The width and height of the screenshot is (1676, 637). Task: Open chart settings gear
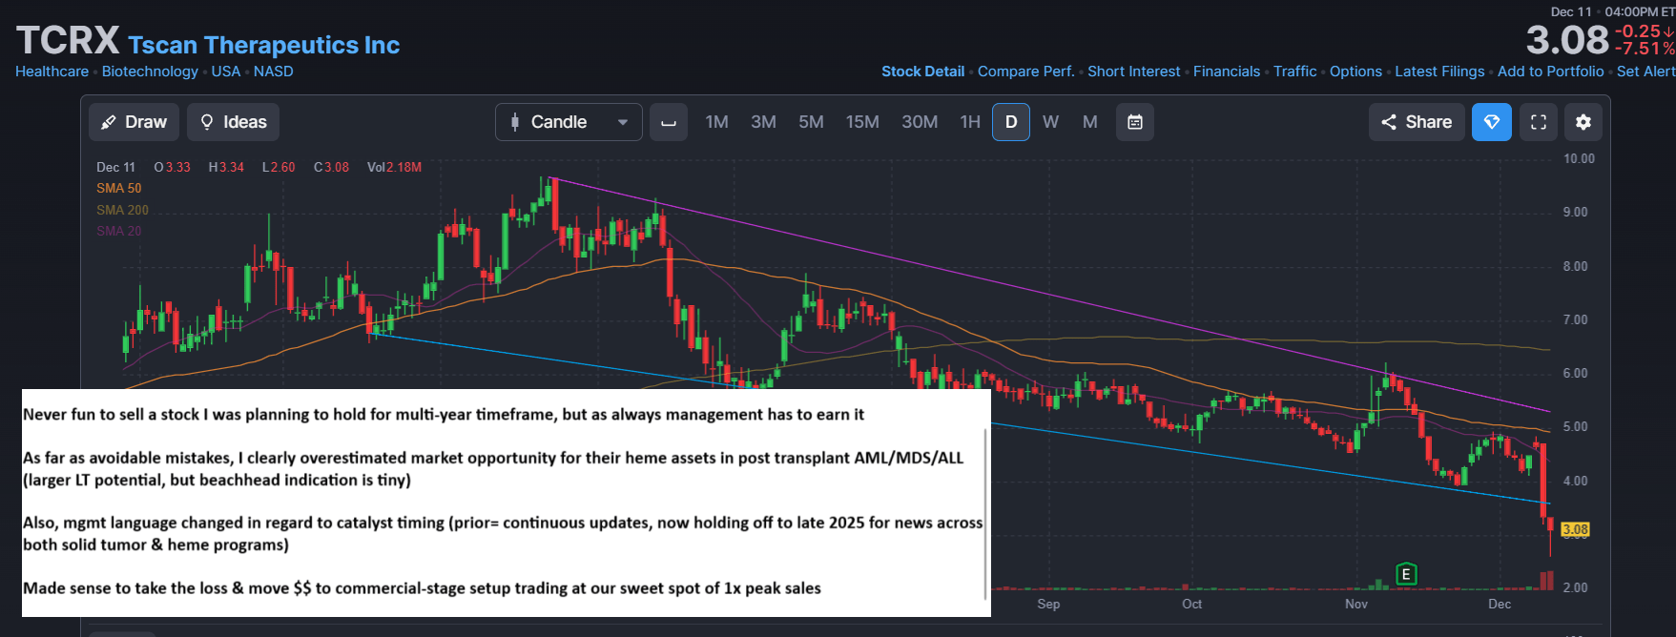[1583, 122]
